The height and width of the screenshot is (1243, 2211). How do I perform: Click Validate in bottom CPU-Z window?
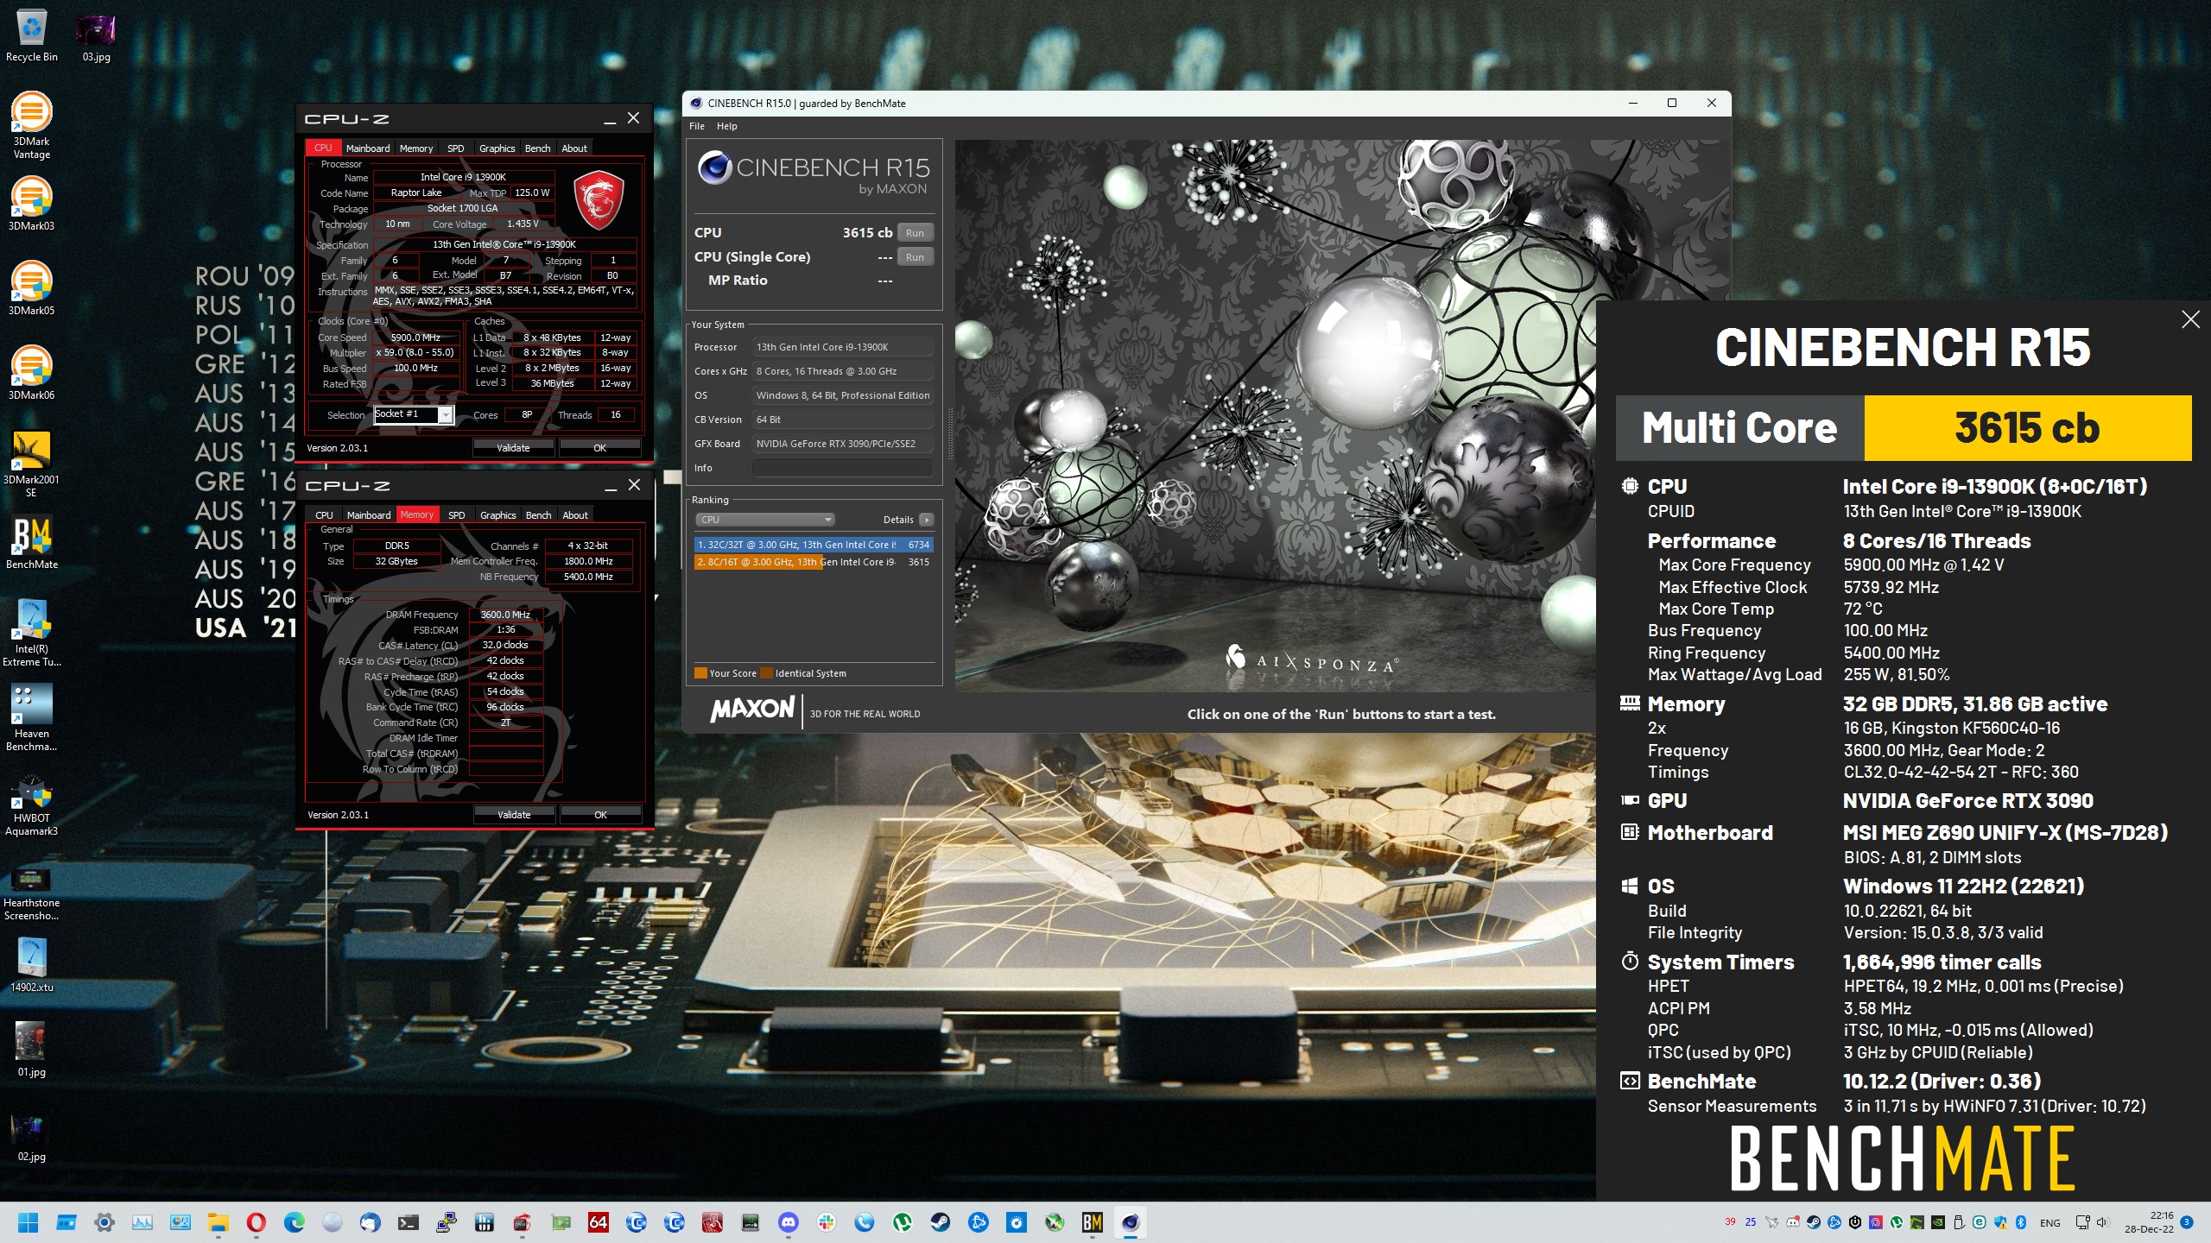514,815
